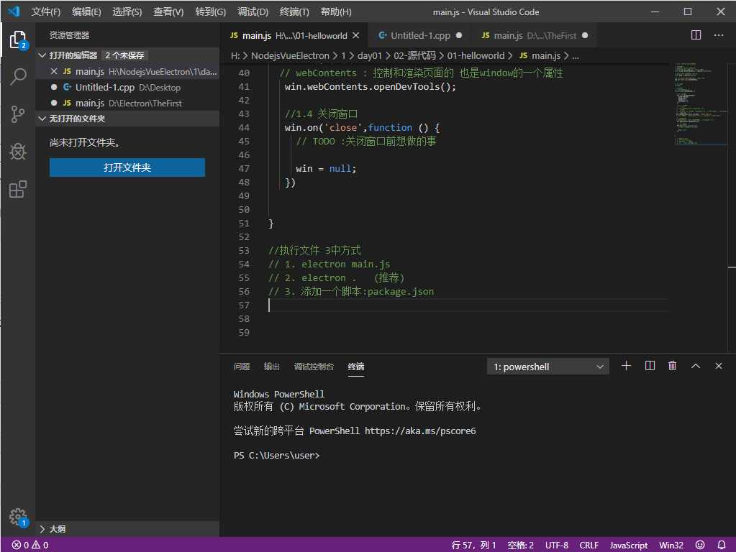Click the aka.ms/pscore6 link in terminal
The height and width of the screenshot is (552, 736).
coord(420,431)
